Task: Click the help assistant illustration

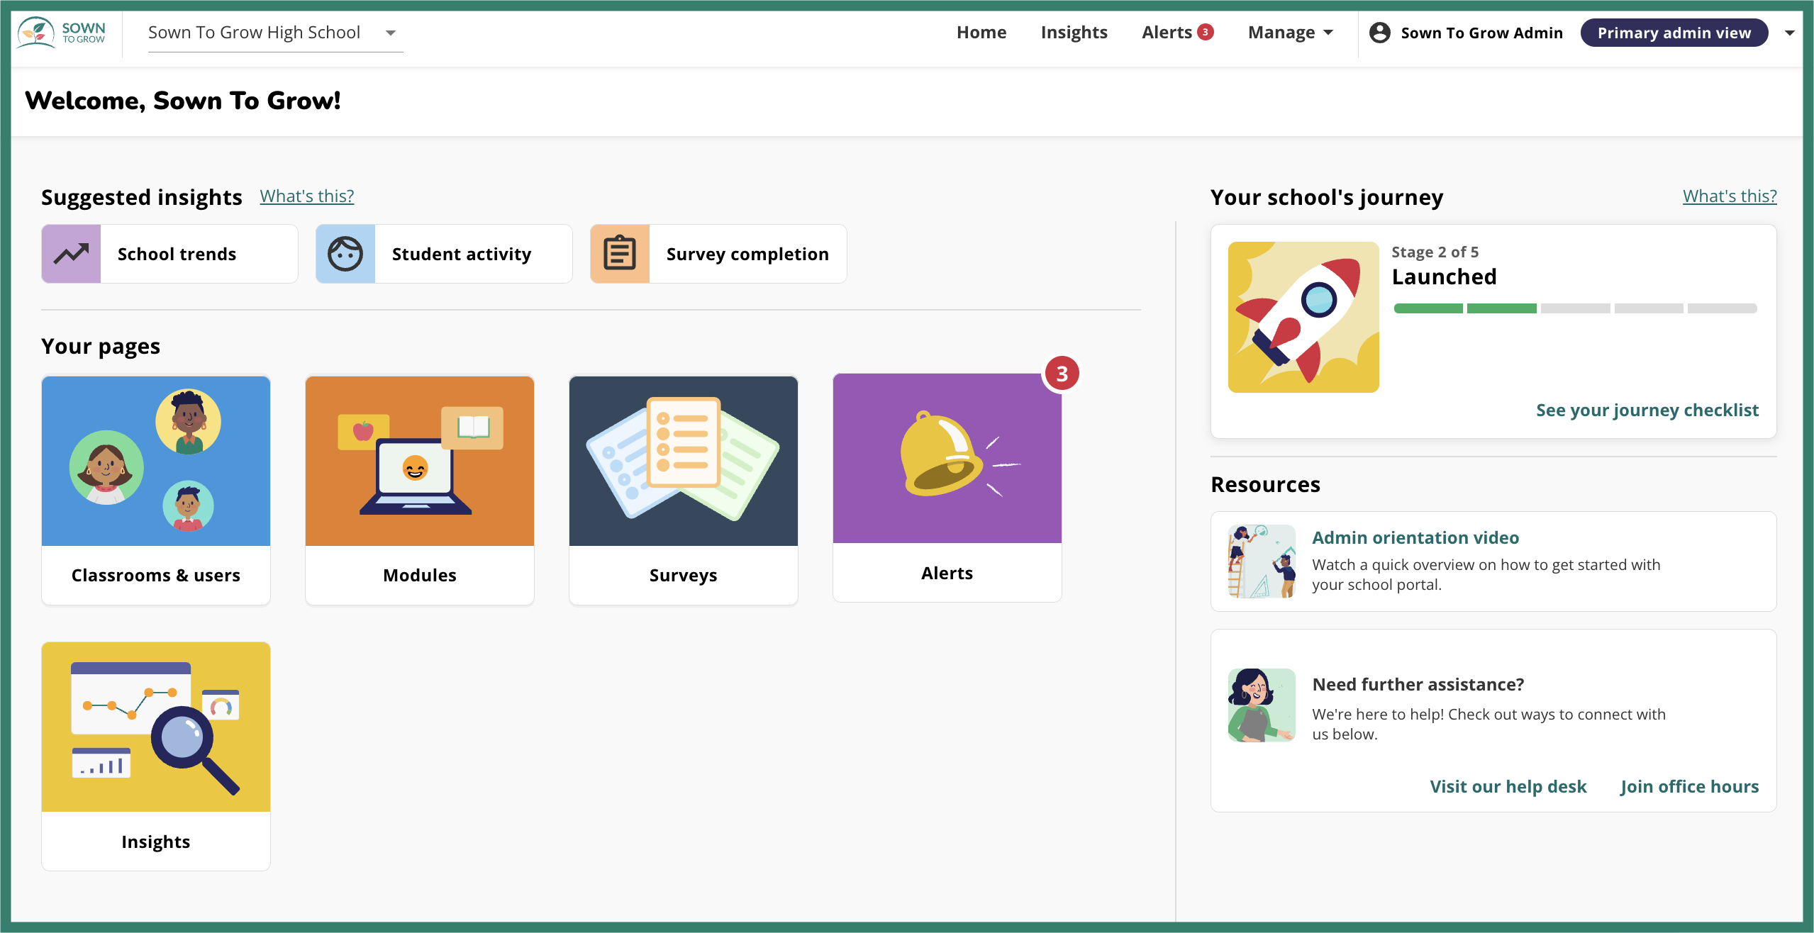Action: (1262, 705)
